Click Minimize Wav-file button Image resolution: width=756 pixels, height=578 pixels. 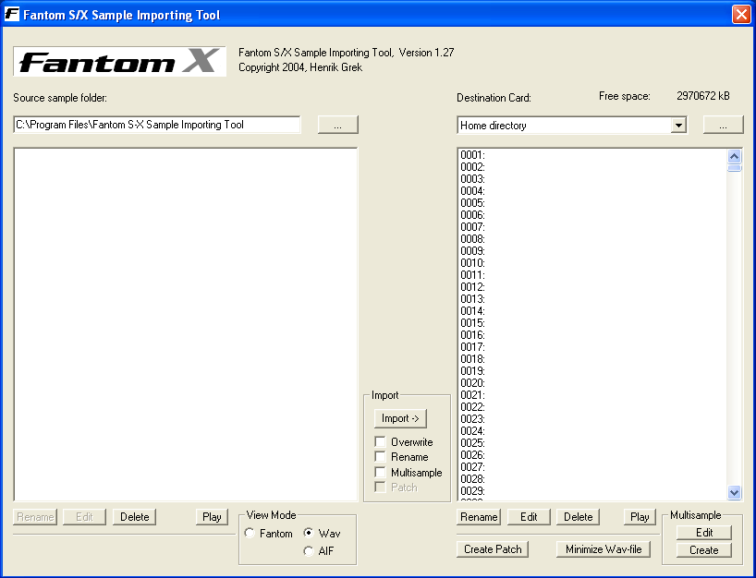coord(604,549)
